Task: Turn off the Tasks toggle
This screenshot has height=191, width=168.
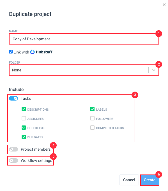Action: (x=13, y=98)
